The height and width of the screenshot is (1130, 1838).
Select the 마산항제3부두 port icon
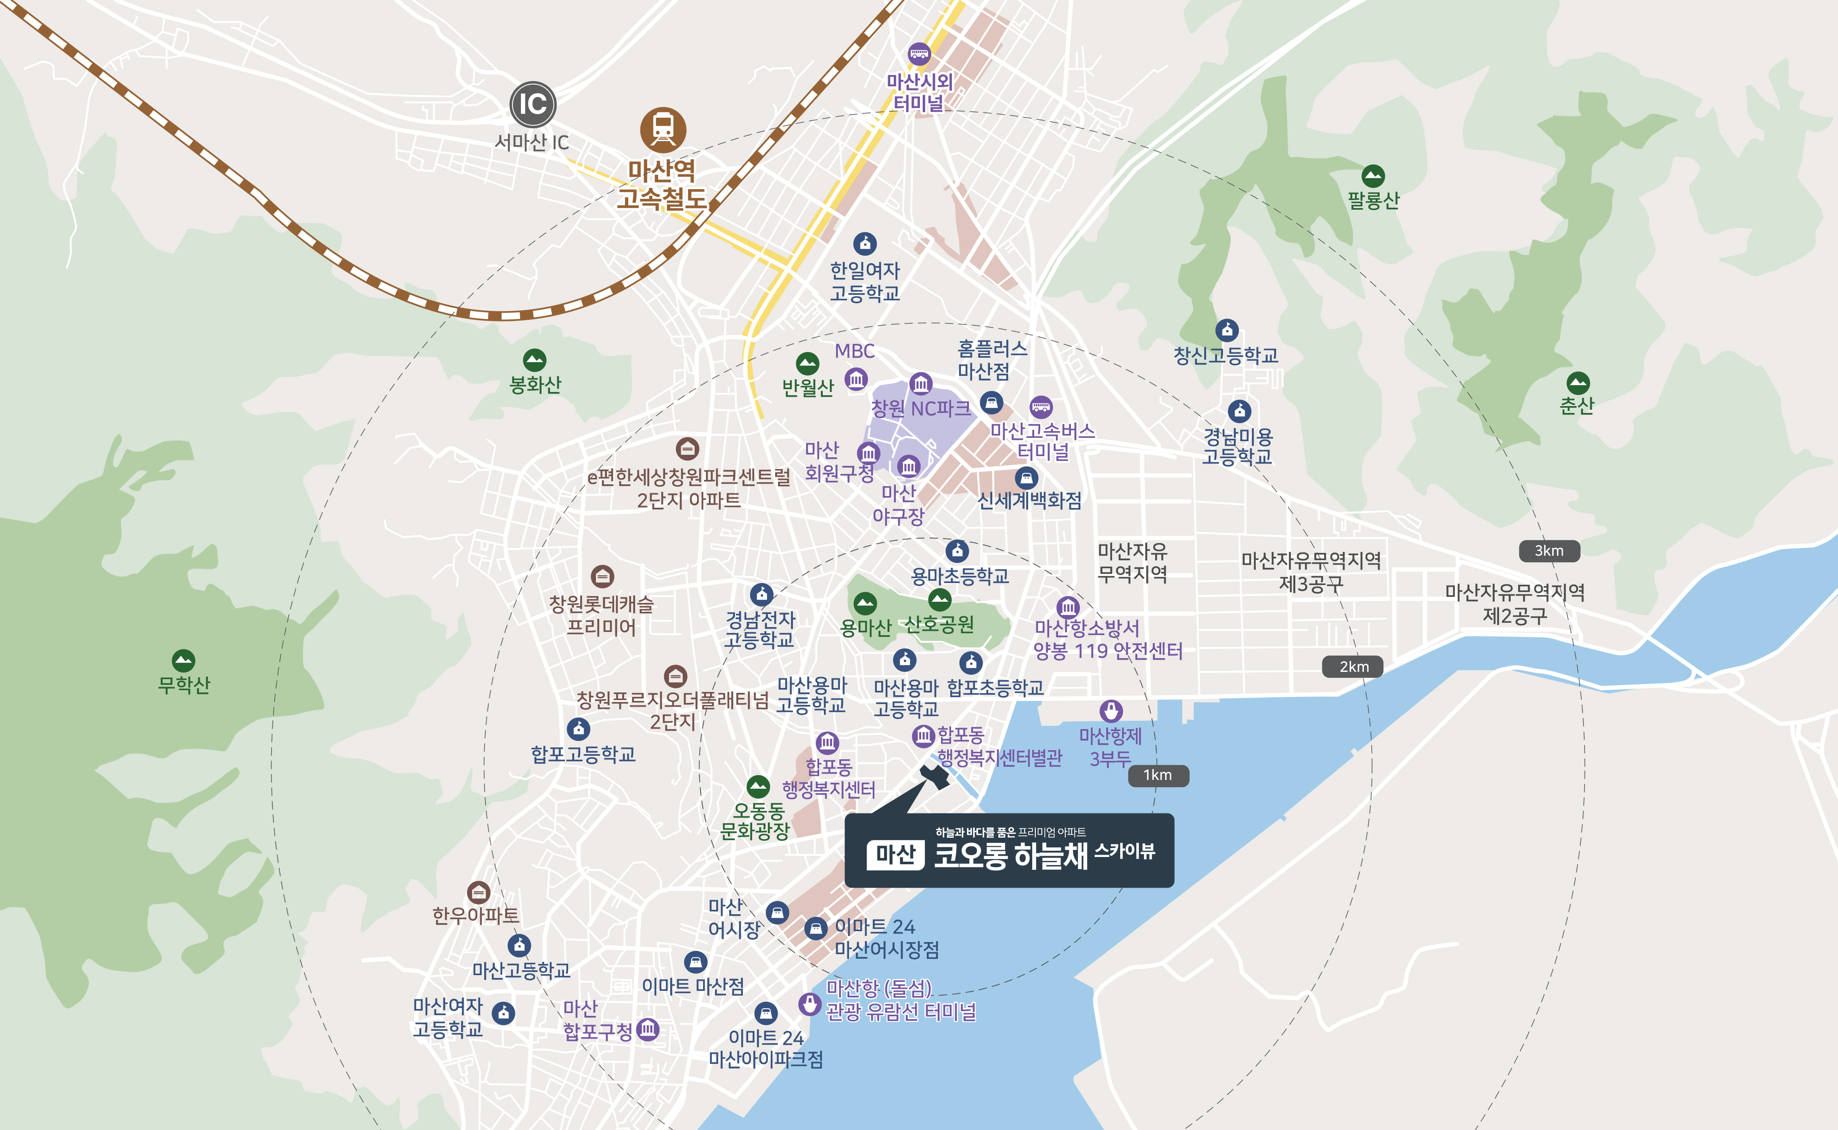click(x=1111, y=711)
